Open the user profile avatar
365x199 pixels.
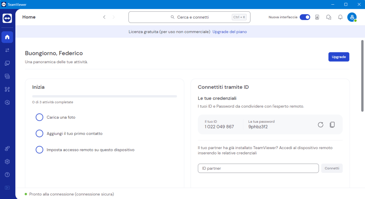(352, 17)
